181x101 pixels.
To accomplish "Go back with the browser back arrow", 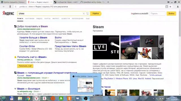I will tap(4, 7).
